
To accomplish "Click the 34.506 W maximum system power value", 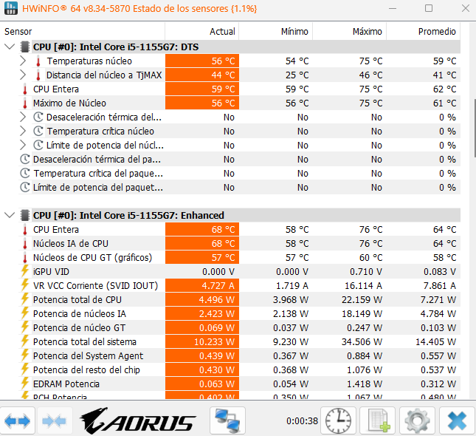I will point(362,341).
